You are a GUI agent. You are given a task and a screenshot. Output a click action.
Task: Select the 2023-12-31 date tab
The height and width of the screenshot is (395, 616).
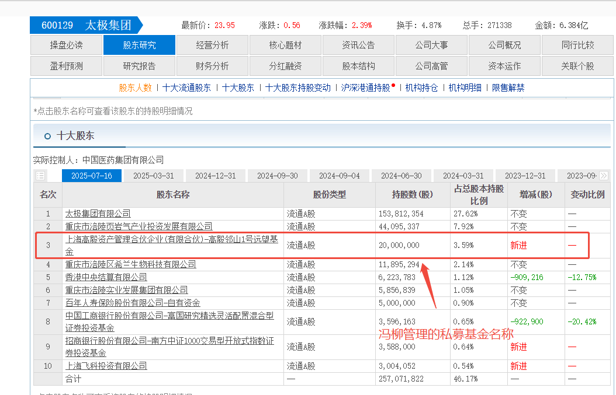click(x=525, y=176)
